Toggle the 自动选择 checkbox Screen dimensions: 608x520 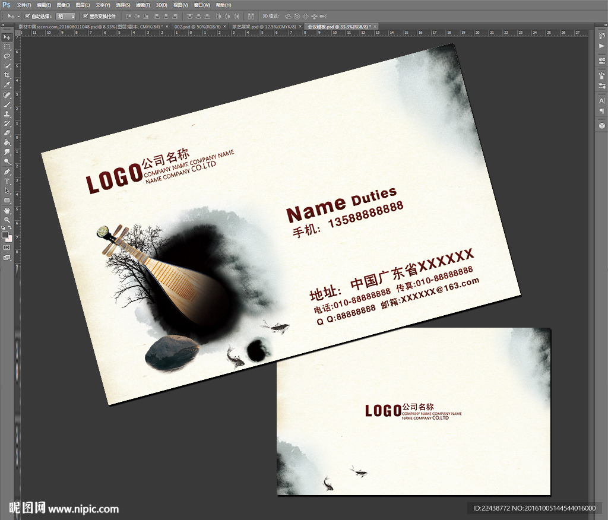(27, 16)
